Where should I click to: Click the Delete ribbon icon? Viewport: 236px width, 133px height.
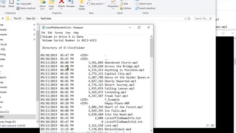point(62,4)
